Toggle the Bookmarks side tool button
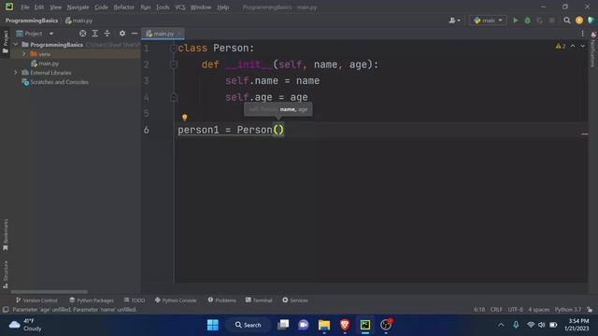Image resolution: width=598 pixels, height=336 pixels. 6,234
